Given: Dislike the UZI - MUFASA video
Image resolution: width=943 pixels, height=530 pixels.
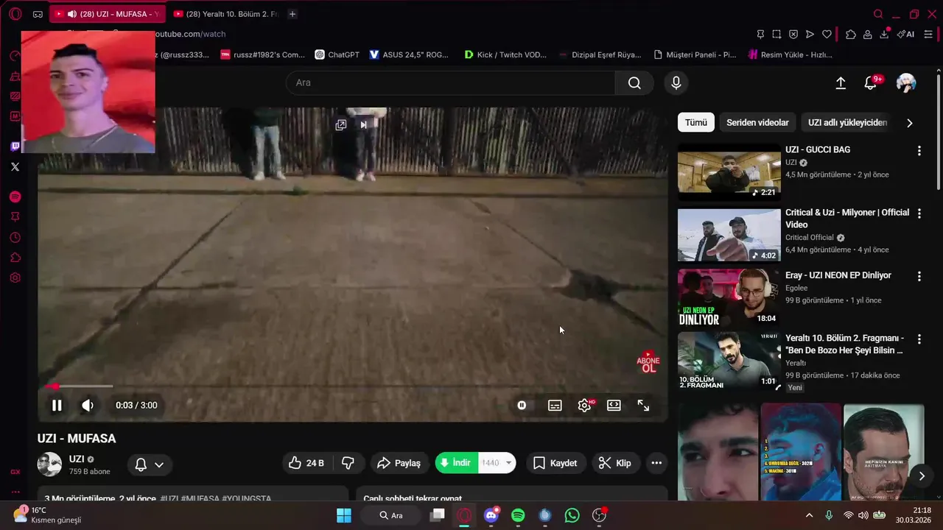Looking at the screenshot, I should [x=348, y=463].
